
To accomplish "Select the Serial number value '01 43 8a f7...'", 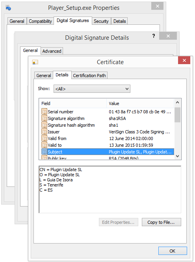I will coord(140,112).
